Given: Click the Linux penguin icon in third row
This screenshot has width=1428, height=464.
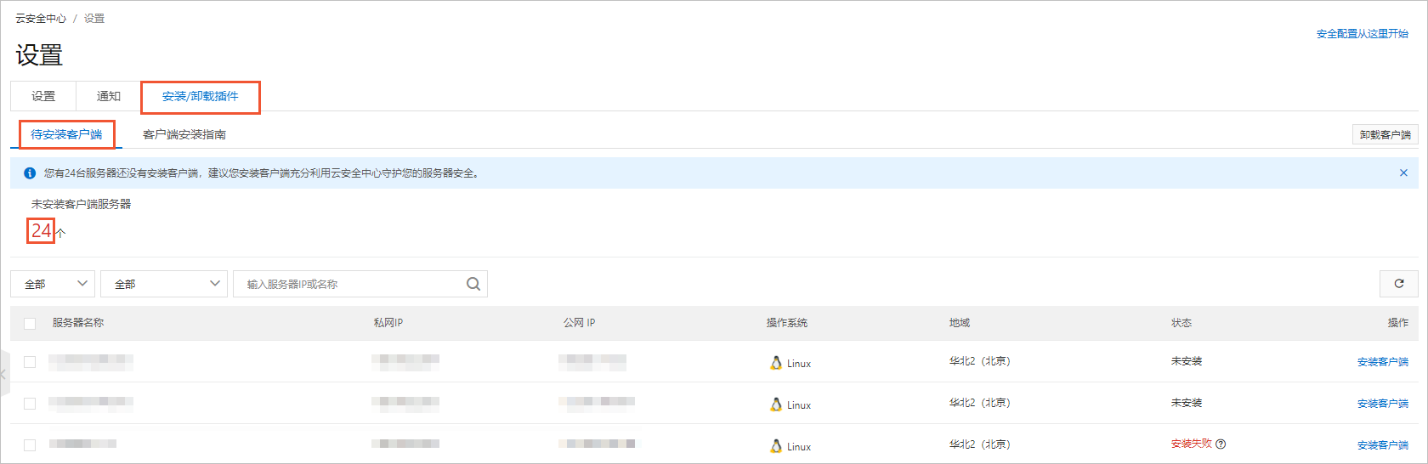Looking at the screenshot, I should click(x=776, y=446).
